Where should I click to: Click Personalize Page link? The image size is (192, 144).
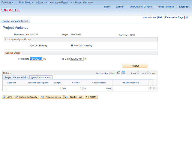coord(174,17)
